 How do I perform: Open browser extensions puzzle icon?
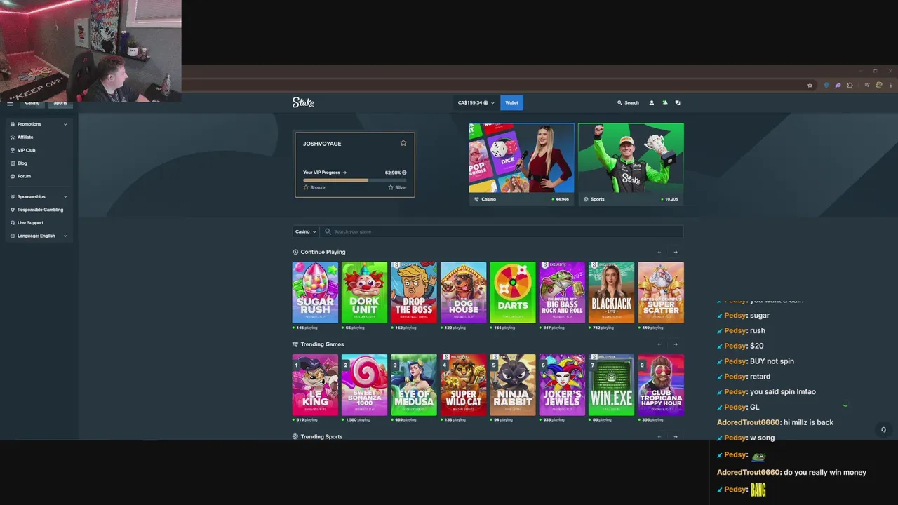(850, 85)
